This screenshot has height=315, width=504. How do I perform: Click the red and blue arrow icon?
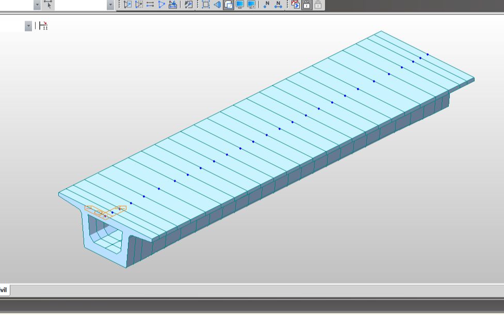tap(296, 5)
